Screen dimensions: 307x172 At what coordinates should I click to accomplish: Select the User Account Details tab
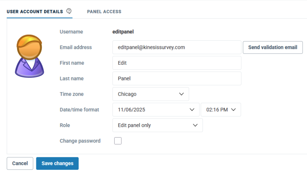point(35,12)
